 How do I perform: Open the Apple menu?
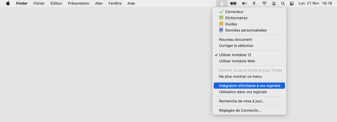(x=8, y=3)
